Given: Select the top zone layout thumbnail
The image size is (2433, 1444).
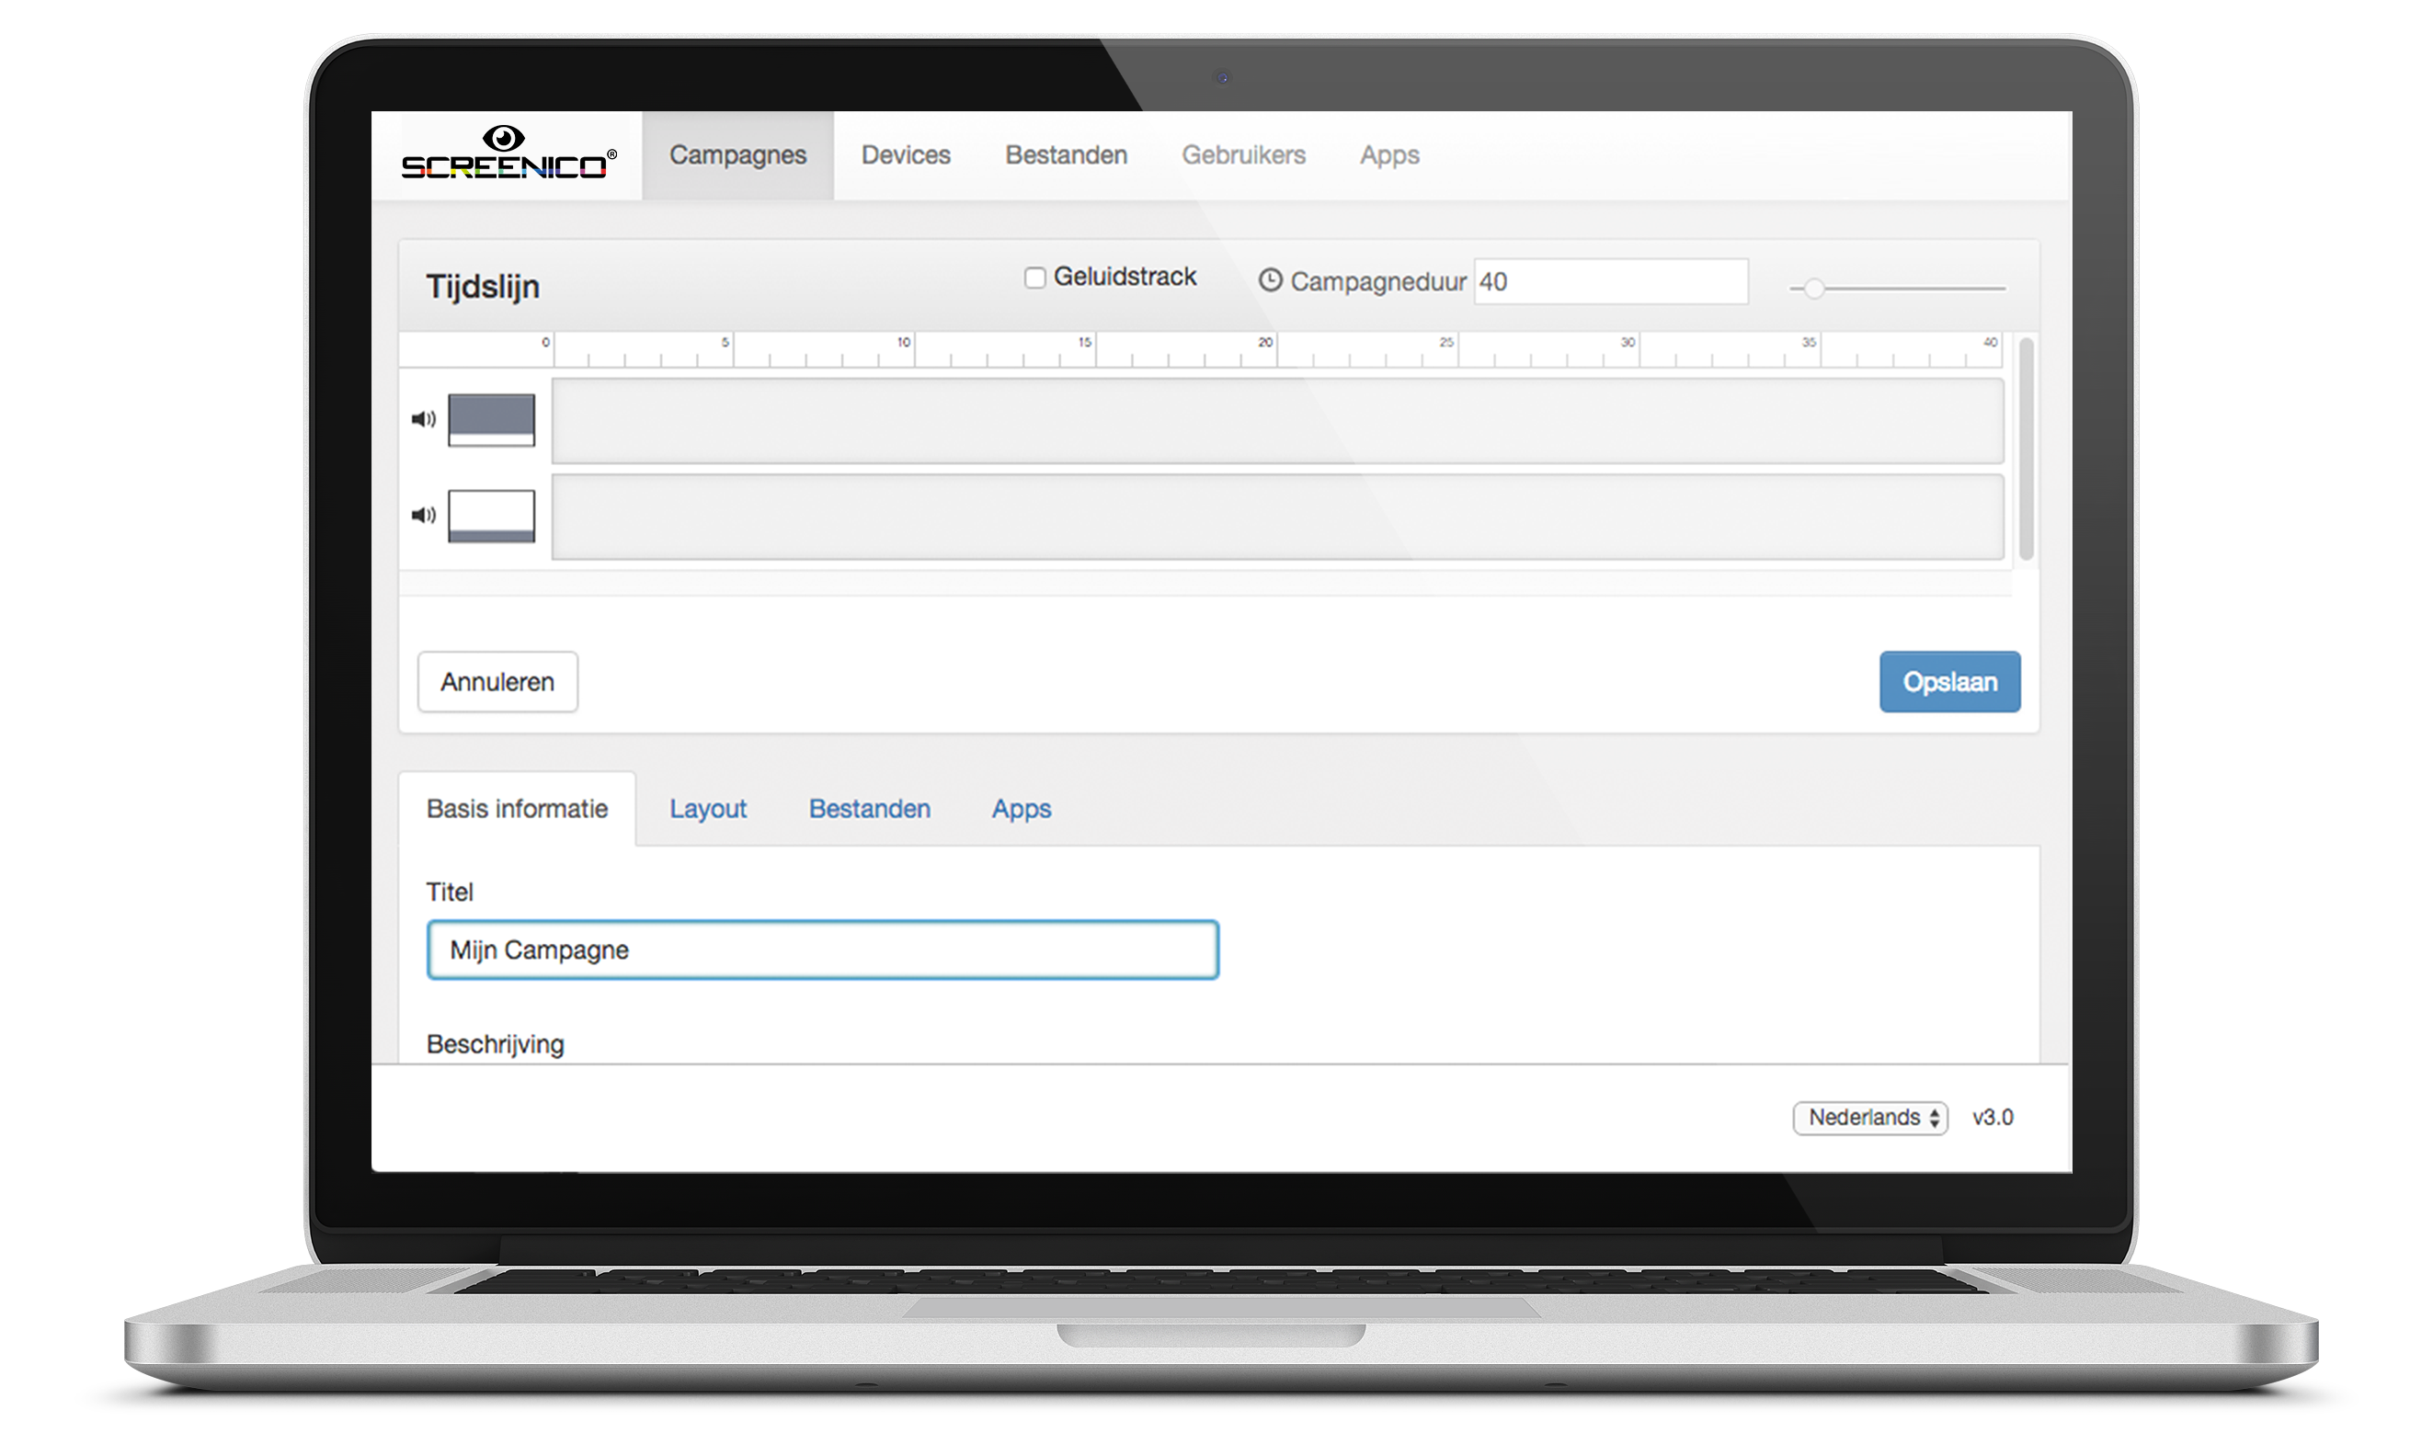Looking at the screenshot, I should coord(491,419).
